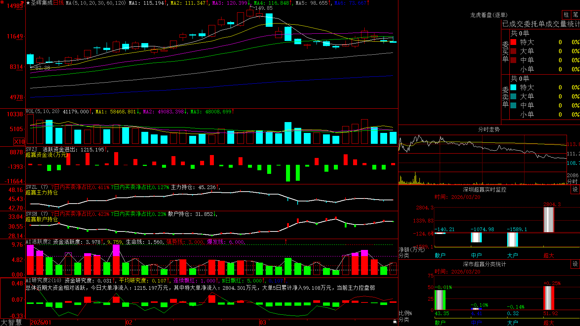Click the 超大 2804.3 bar in 实时监控 chart
The height and width of the screenshot is (326, 580).
tap(549, 220)
